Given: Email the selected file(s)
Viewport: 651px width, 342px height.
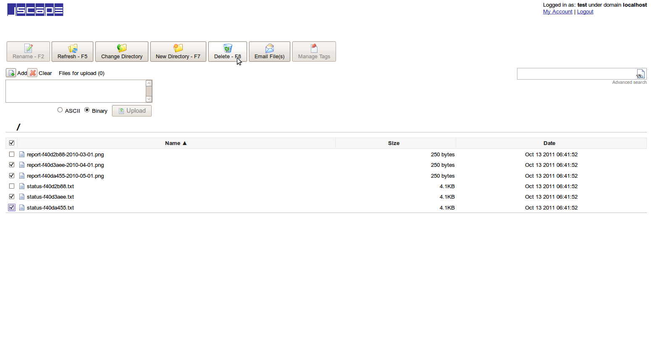Looking at the screenshot, I should click(x=269, y=51).
